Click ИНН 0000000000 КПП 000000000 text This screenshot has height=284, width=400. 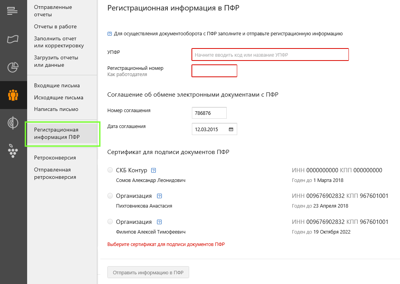(x=337, y=170)
